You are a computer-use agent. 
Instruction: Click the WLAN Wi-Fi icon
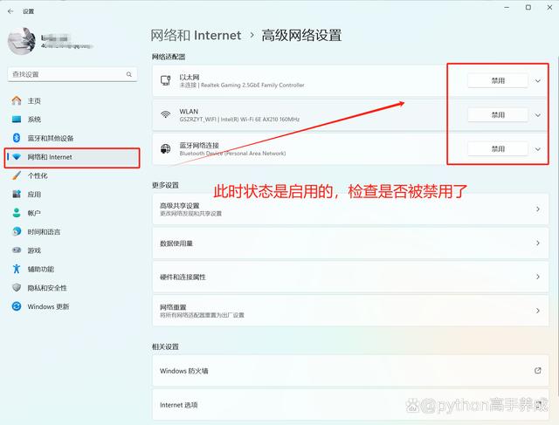click(x=165, y=114)
